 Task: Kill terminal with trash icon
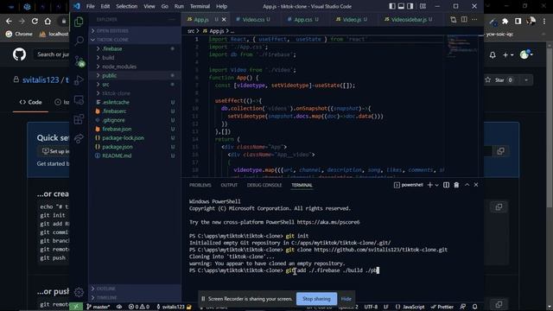pyautogui.click(x=456, y=185)
